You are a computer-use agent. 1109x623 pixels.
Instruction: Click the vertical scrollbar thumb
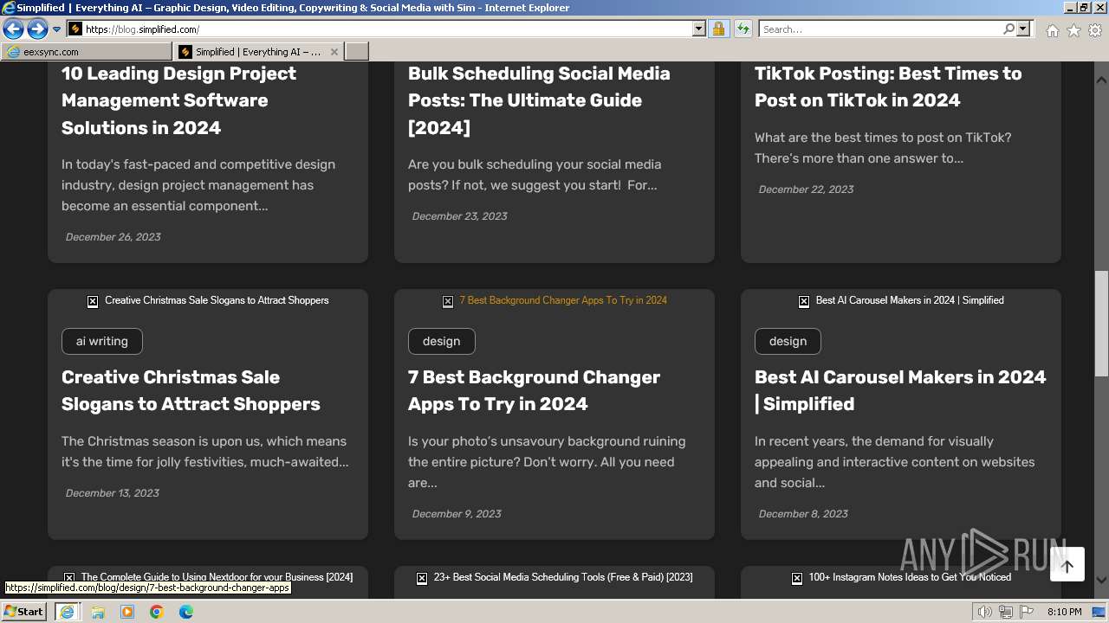1101,324
